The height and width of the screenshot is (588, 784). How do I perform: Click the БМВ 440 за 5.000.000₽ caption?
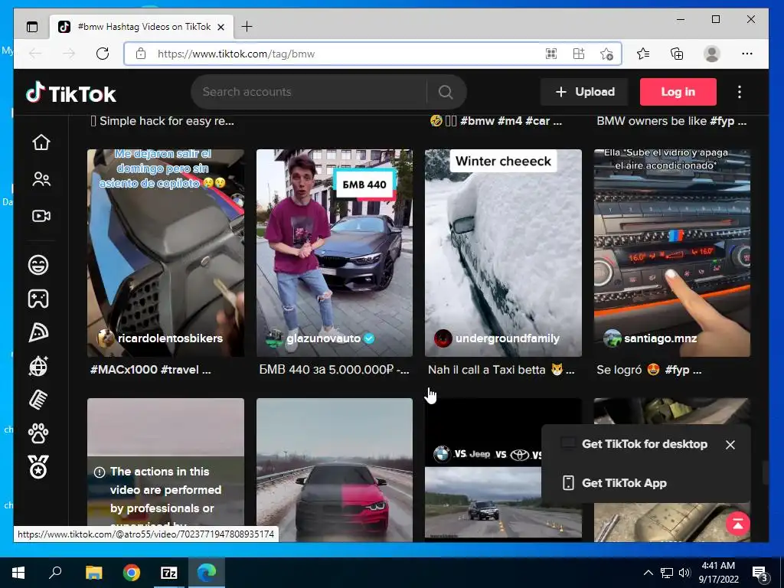tap(334, 370)
